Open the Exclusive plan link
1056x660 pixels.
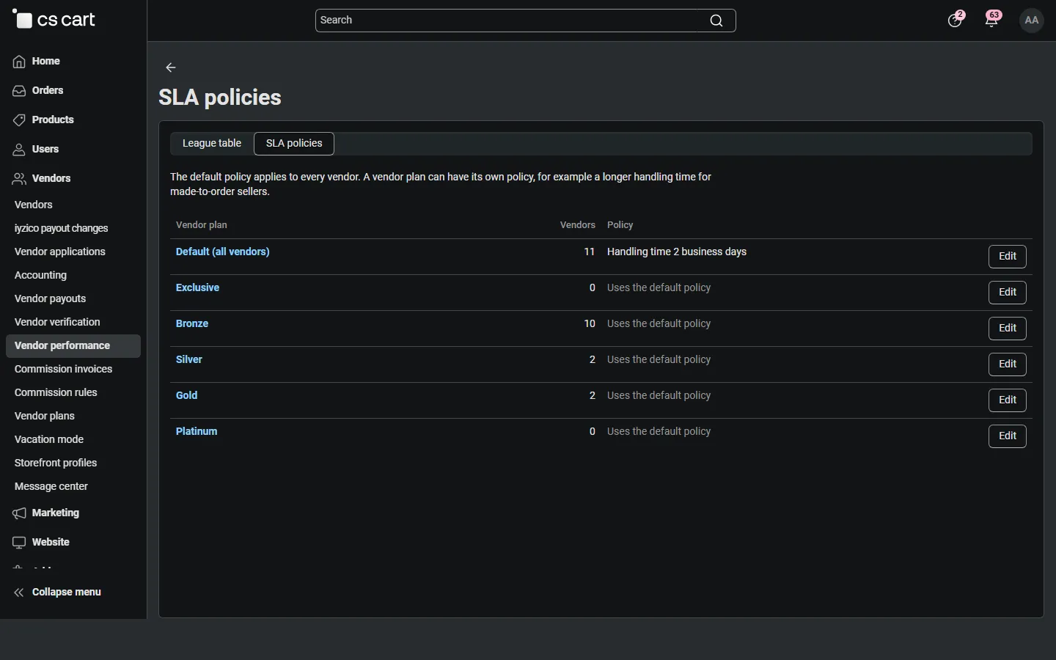click(x=198, y=288)
